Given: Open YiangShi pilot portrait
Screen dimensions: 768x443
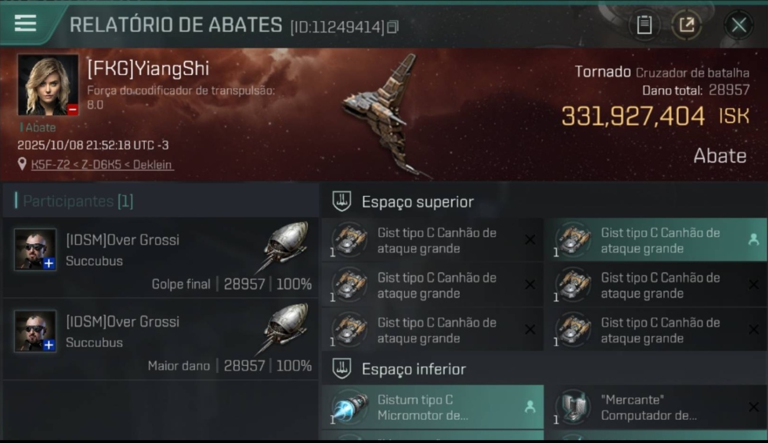Looking at the screenshot, I should coord(48,84).
